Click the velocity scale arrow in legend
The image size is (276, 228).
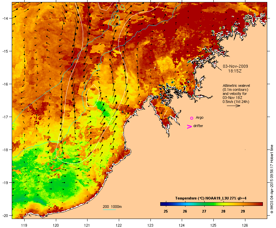233,106
